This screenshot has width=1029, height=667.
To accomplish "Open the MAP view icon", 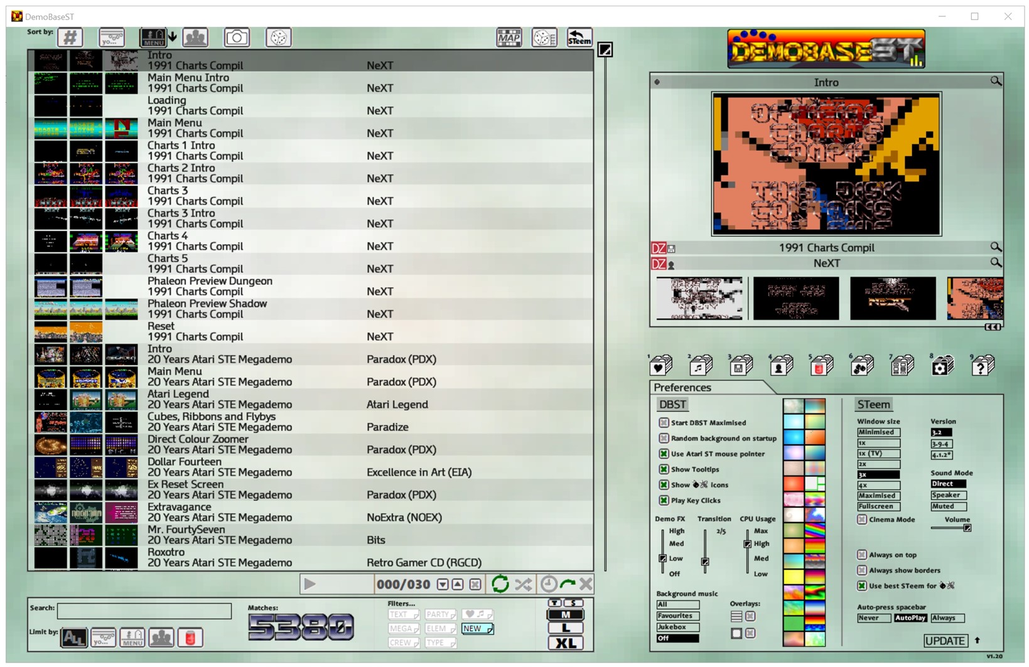I will (509, 38).
